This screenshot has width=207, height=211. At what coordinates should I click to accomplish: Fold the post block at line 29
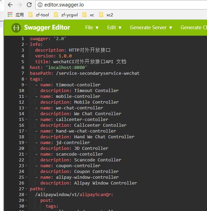pyautogui.click(x=26, y=200)
